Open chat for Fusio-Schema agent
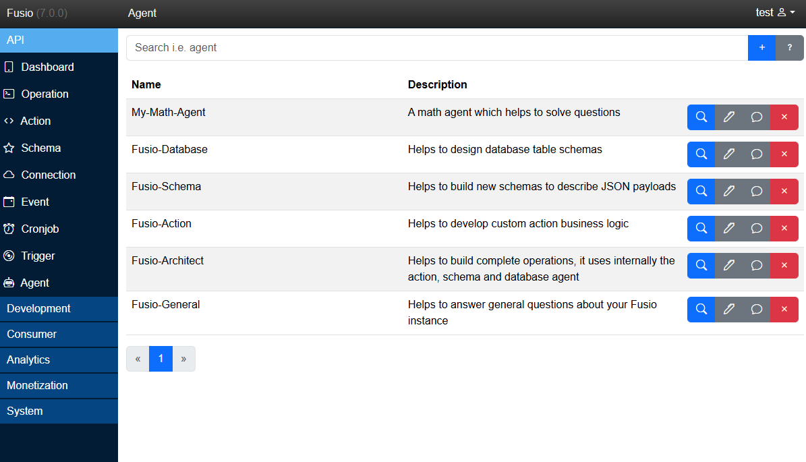806x462 pixels. coord(756,191)
